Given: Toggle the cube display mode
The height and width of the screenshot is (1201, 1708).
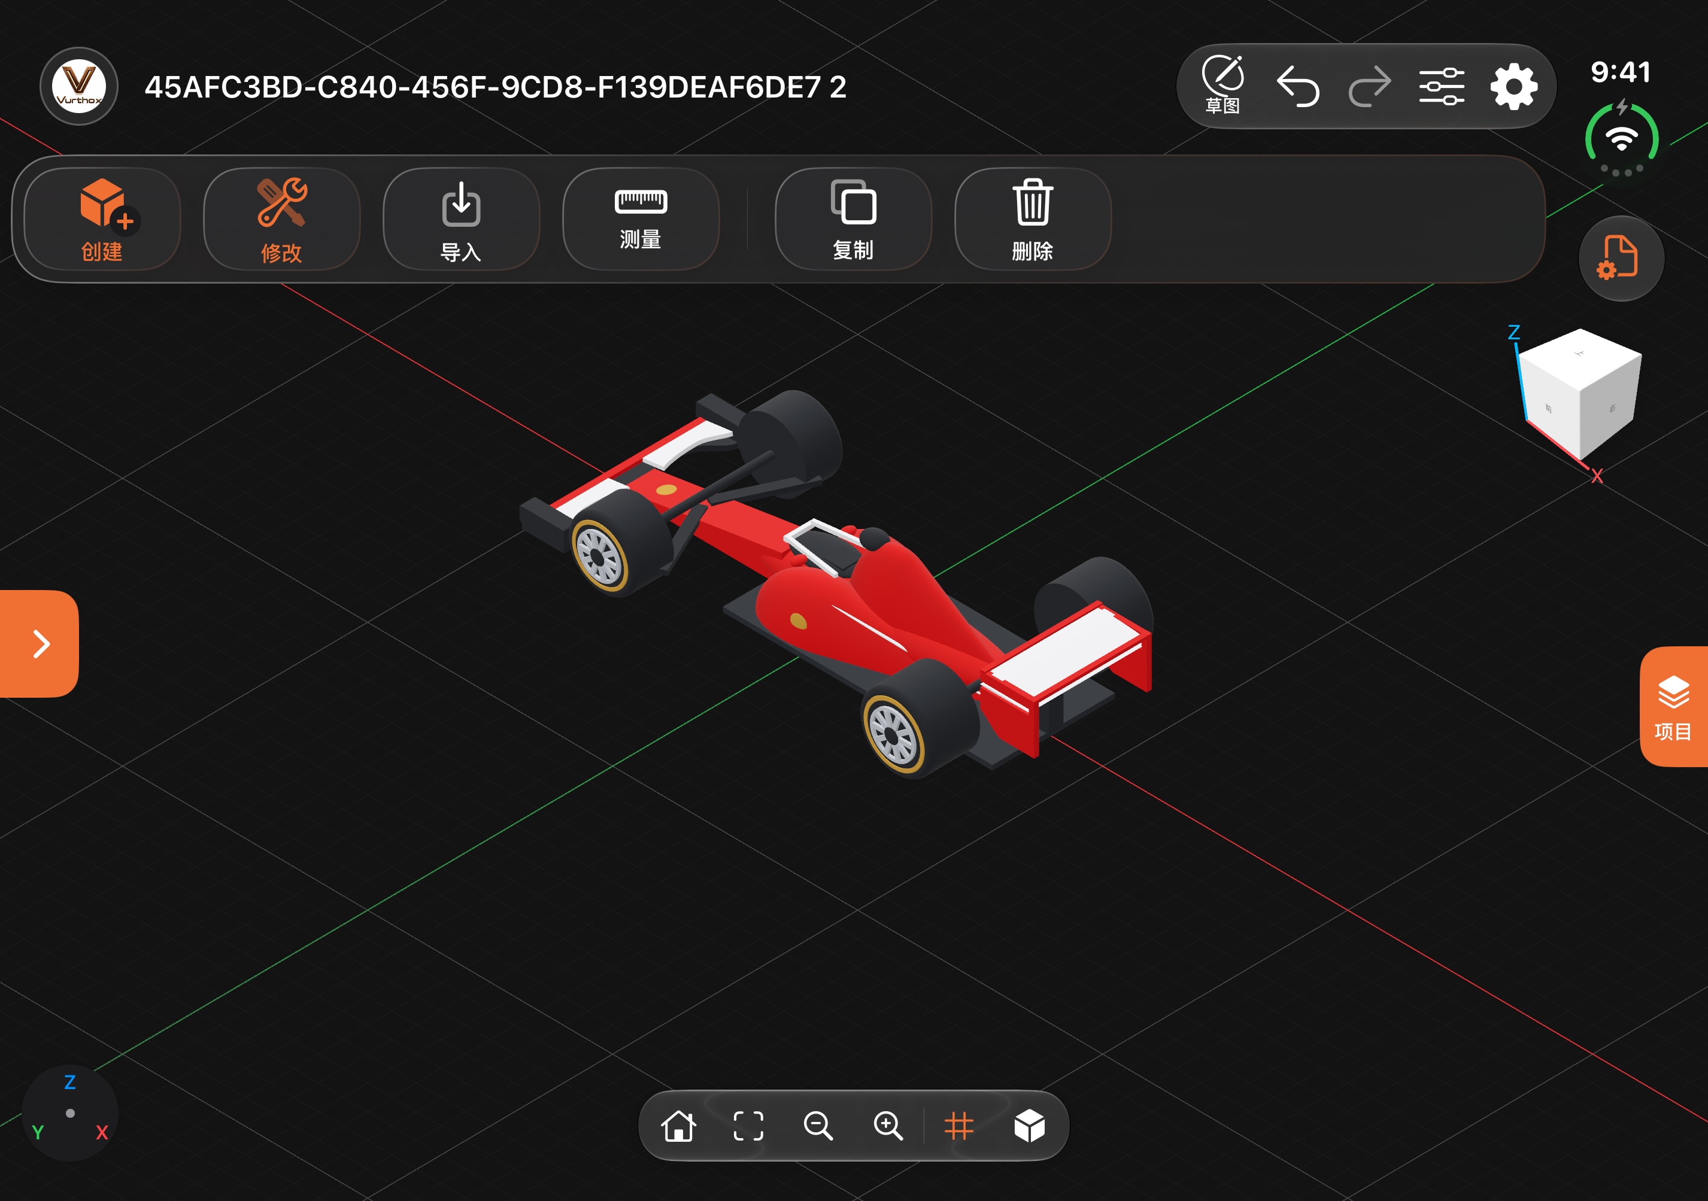Looking at the screenshot, I should pos(1030,1126).
